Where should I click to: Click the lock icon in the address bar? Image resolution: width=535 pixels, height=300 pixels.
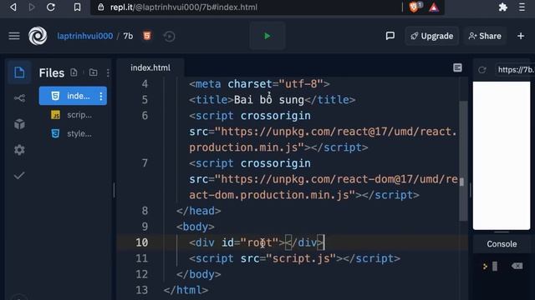[x=100, y=7]
